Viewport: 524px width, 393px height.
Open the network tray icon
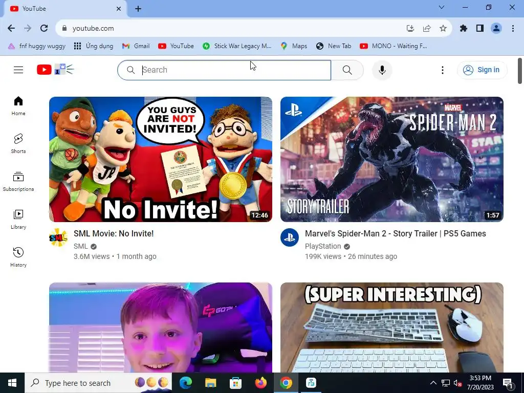[x=446, y=383]
